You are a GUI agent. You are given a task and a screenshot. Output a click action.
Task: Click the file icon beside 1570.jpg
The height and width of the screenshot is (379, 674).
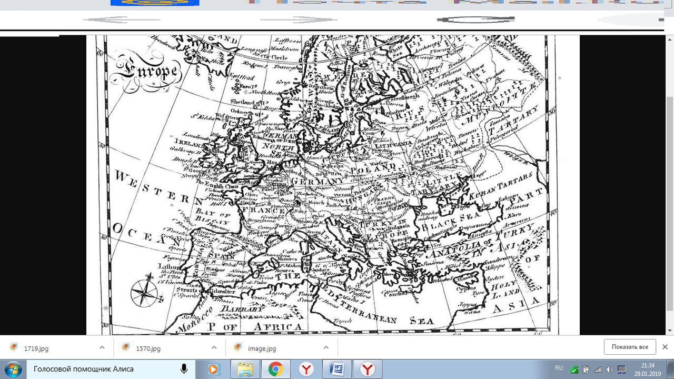[126, 348]
